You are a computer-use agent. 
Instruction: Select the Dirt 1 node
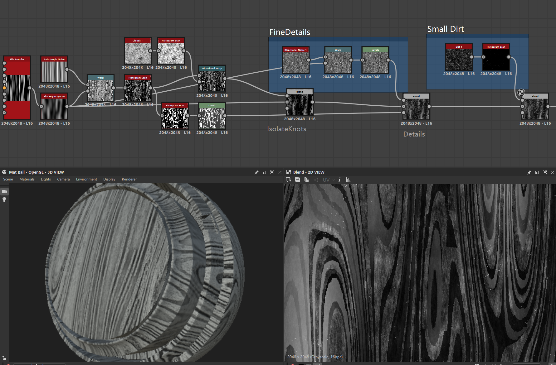459,59
